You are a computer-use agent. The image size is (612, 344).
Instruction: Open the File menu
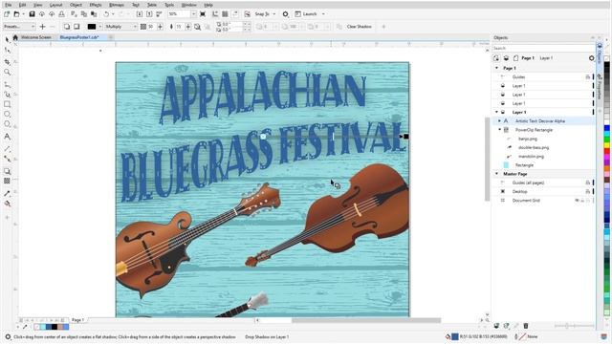pyautogui.click(x=9, y=5)
